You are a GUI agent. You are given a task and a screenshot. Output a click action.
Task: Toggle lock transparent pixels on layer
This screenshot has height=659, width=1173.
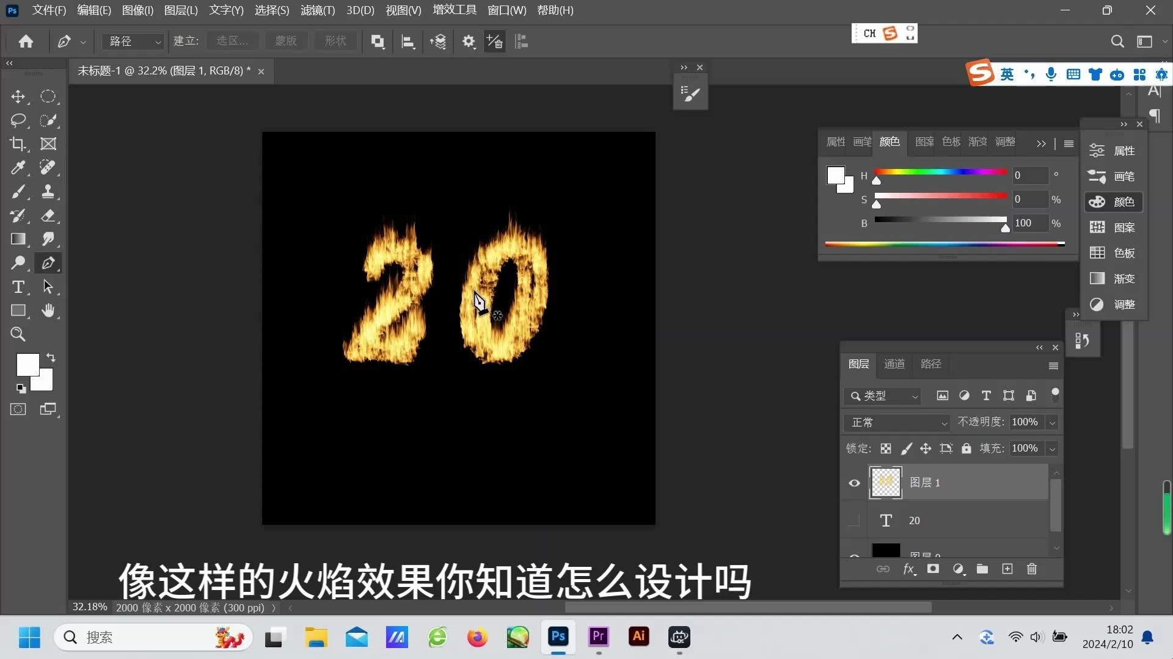(885, 448)
